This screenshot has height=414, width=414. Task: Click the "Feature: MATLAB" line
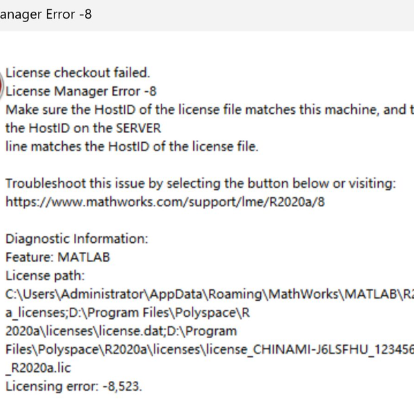(x=57, y=257)
